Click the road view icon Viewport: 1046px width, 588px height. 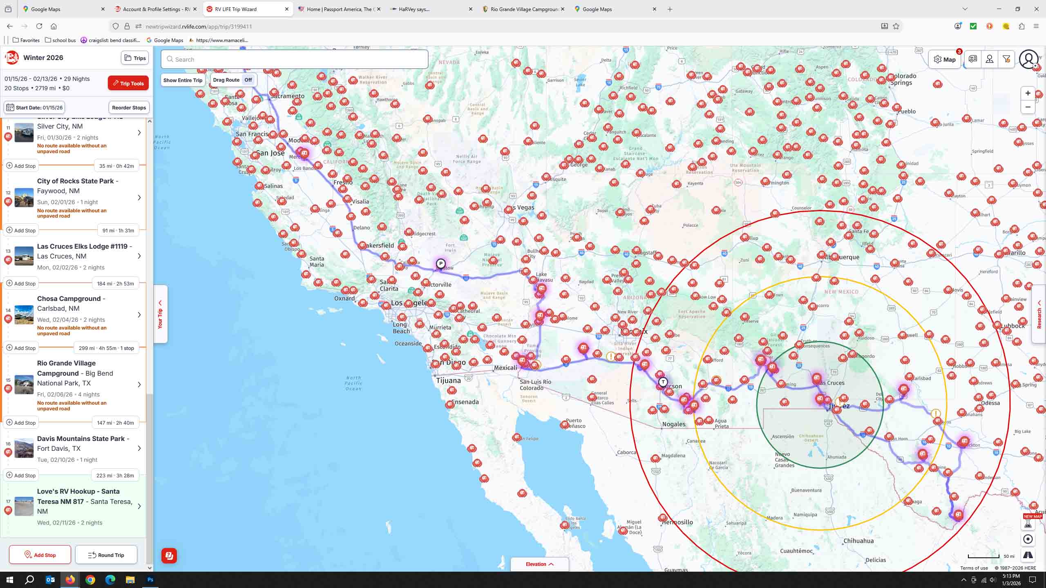coord(1028,555)
